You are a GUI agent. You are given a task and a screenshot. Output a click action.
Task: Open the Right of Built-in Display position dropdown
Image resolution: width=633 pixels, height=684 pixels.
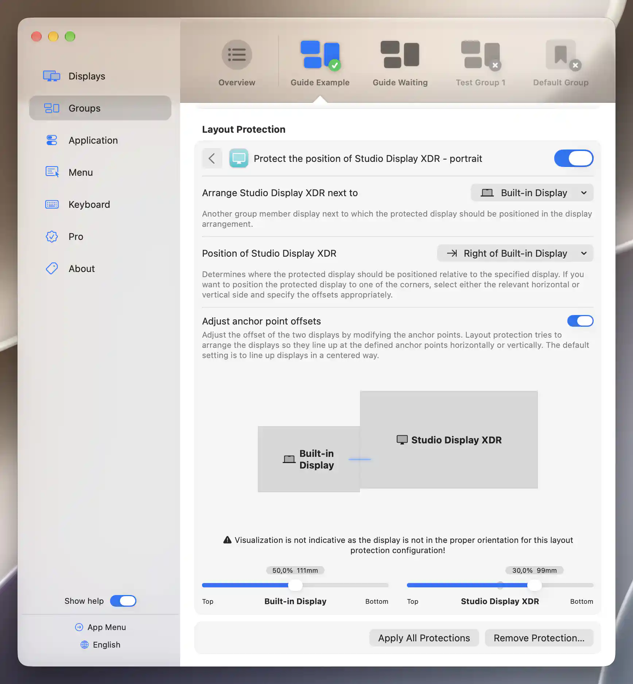[516, 253]
